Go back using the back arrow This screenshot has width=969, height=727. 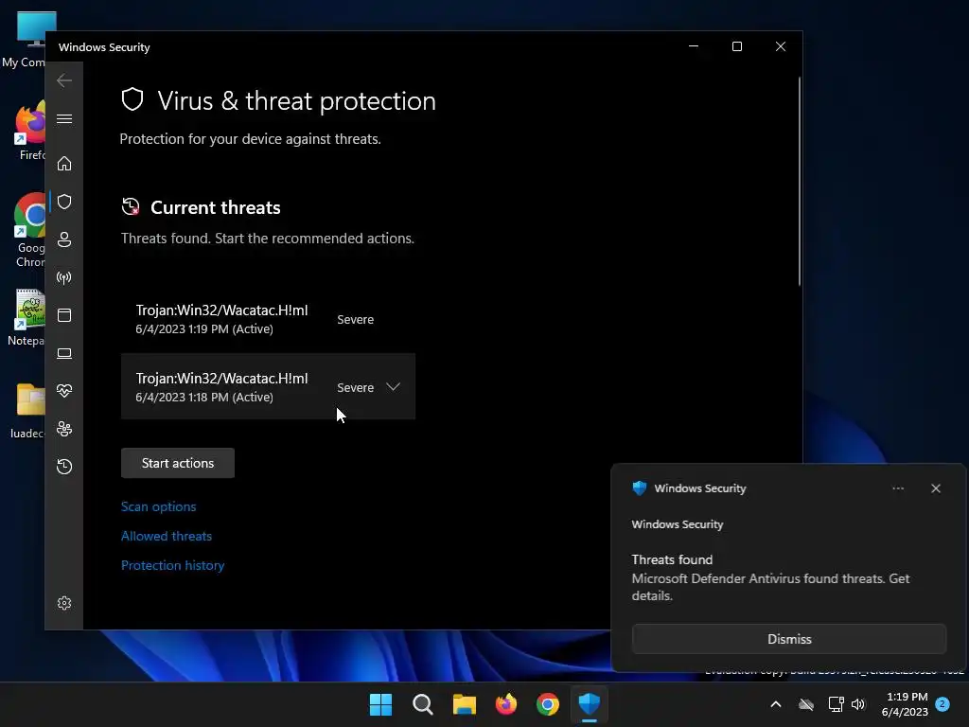tap(64, 80)
